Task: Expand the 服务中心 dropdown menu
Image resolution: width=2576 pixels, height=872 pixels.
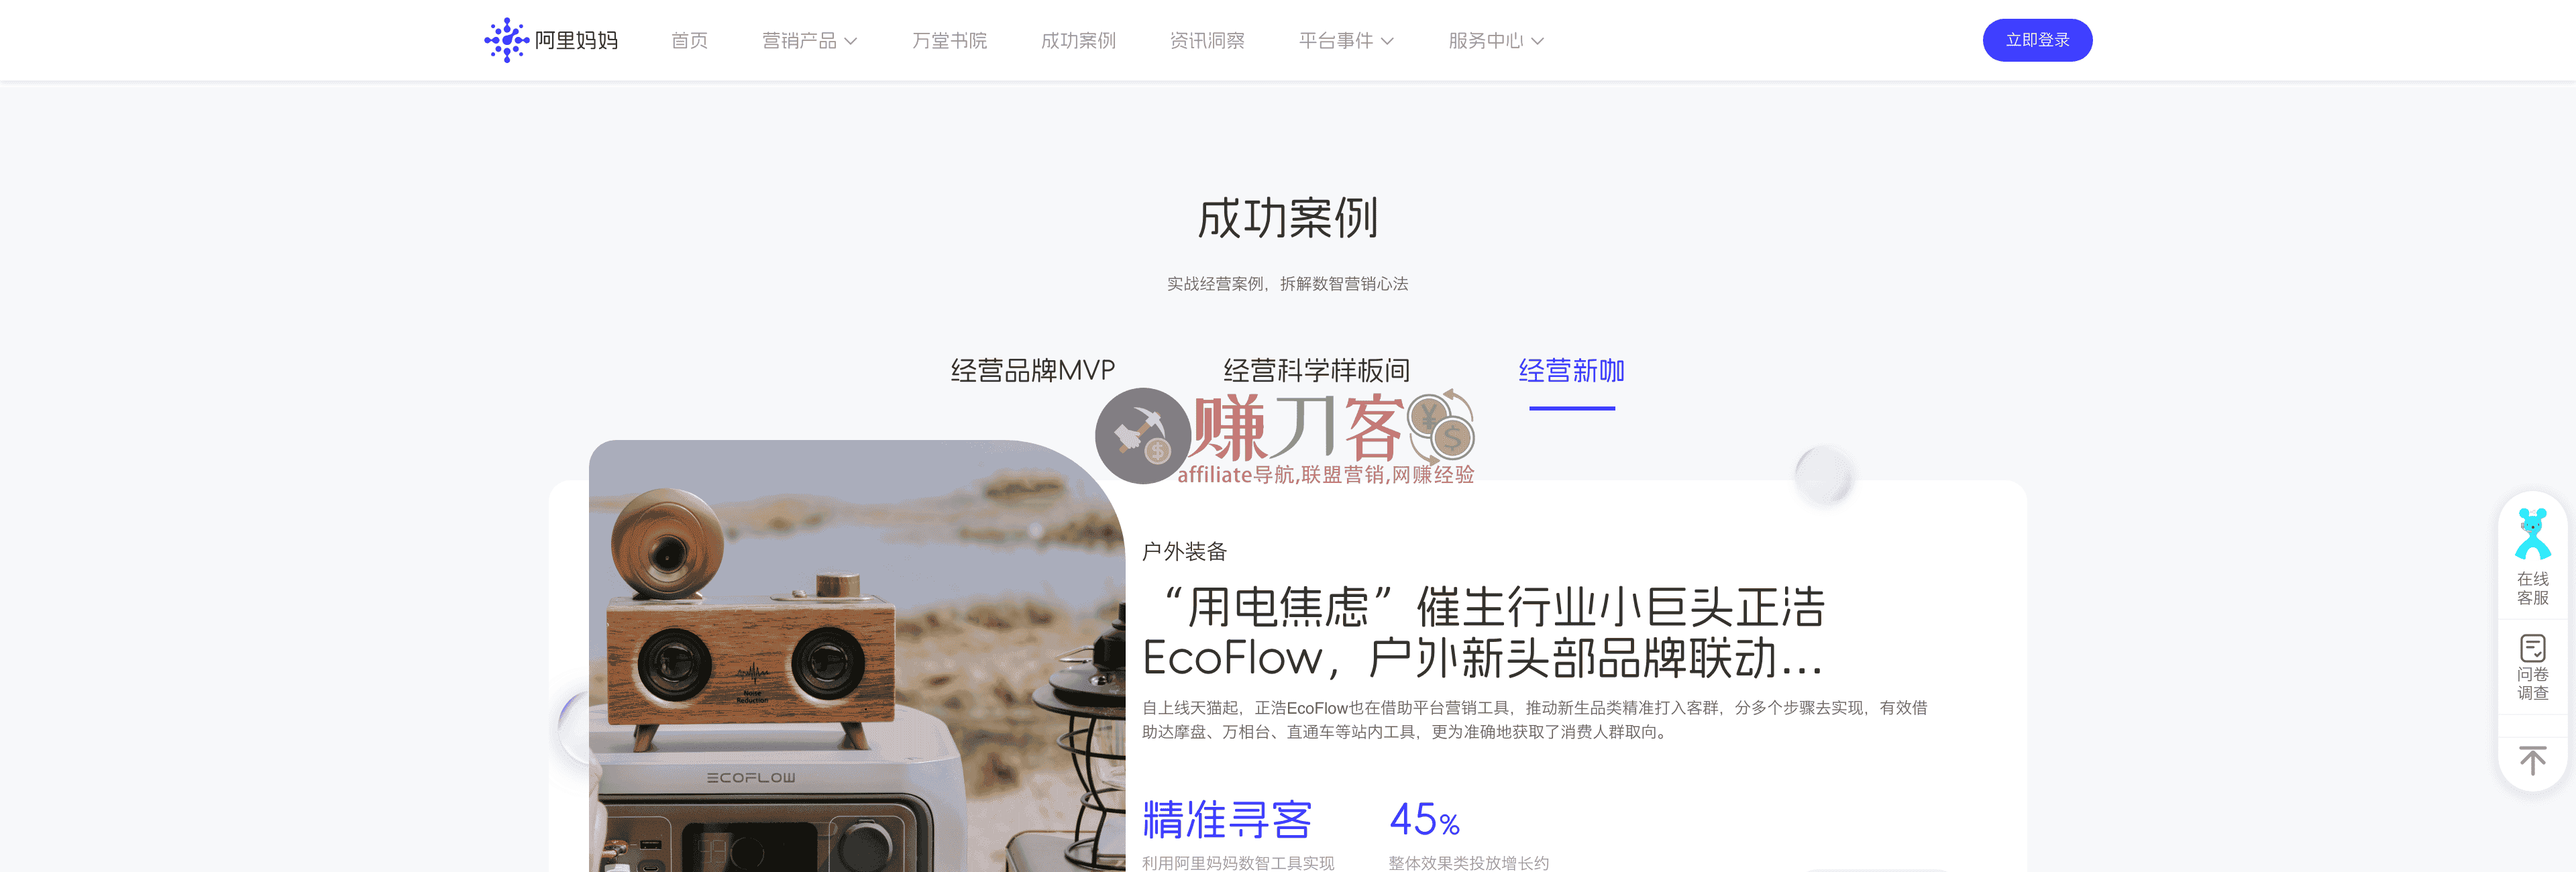Action: coord(1496,41)
